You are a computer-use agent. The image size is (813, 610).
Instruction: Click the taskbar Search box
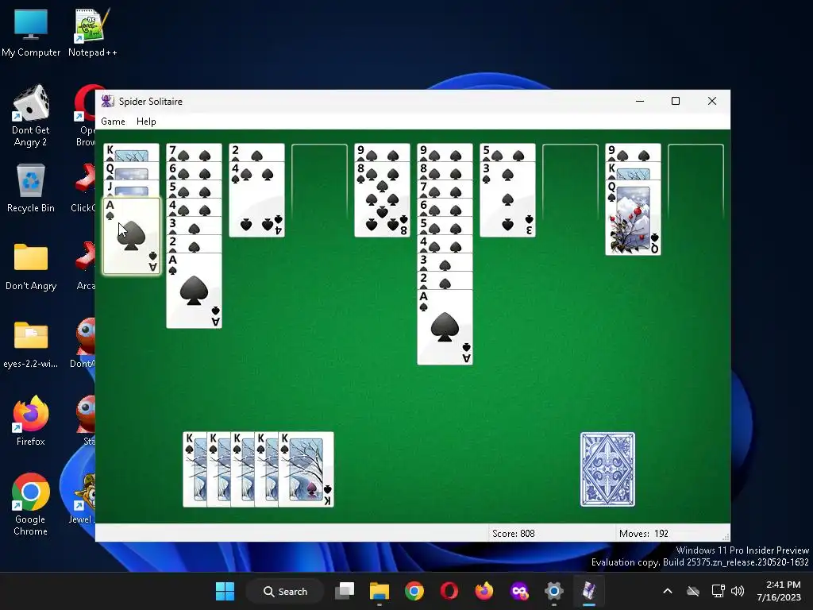point(285,591)
